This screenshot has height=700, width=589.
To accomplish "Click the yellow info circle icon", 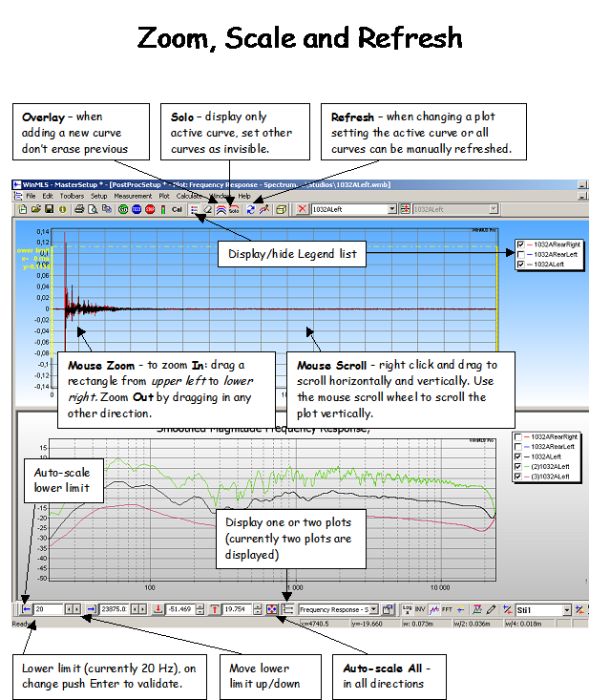I will (x=62, y=209).
